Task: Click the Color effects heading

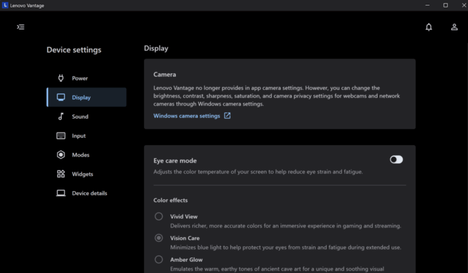Action: coord(171,200)
